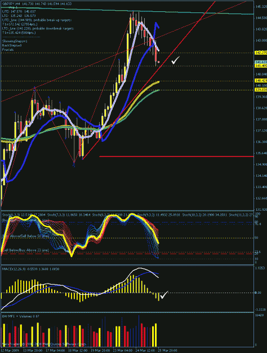
Task: Click the '24 Mar 12:00' time axis label
Action: 145,351
